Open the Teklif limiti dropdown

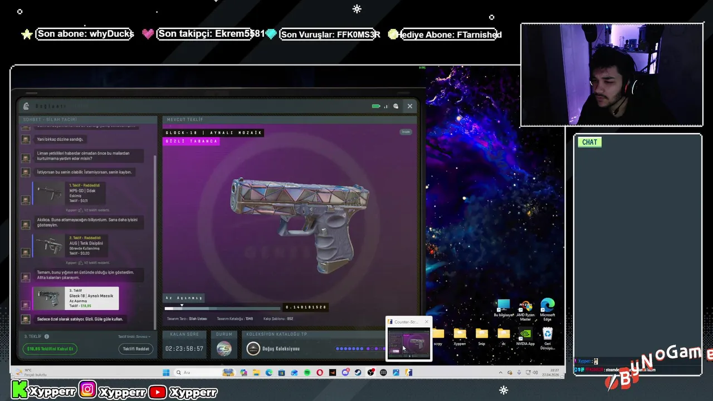click(134, 336)
